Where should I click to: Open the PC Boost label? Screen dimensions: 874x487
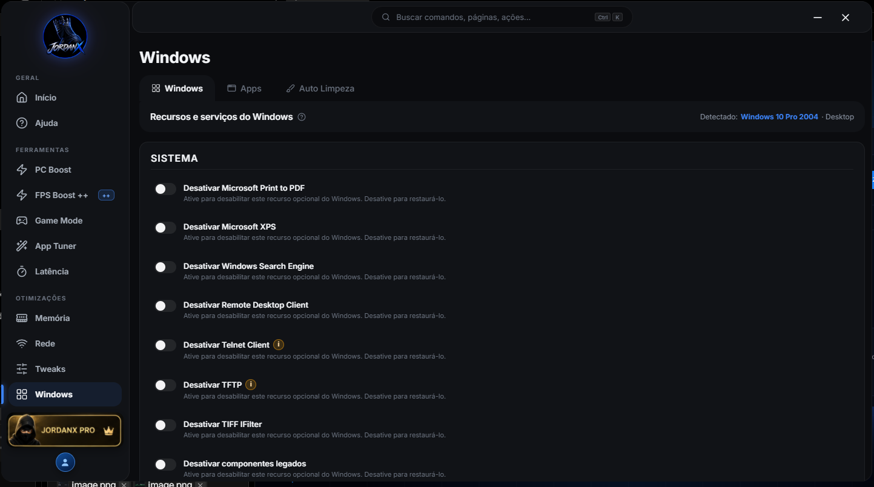point(53,170)
